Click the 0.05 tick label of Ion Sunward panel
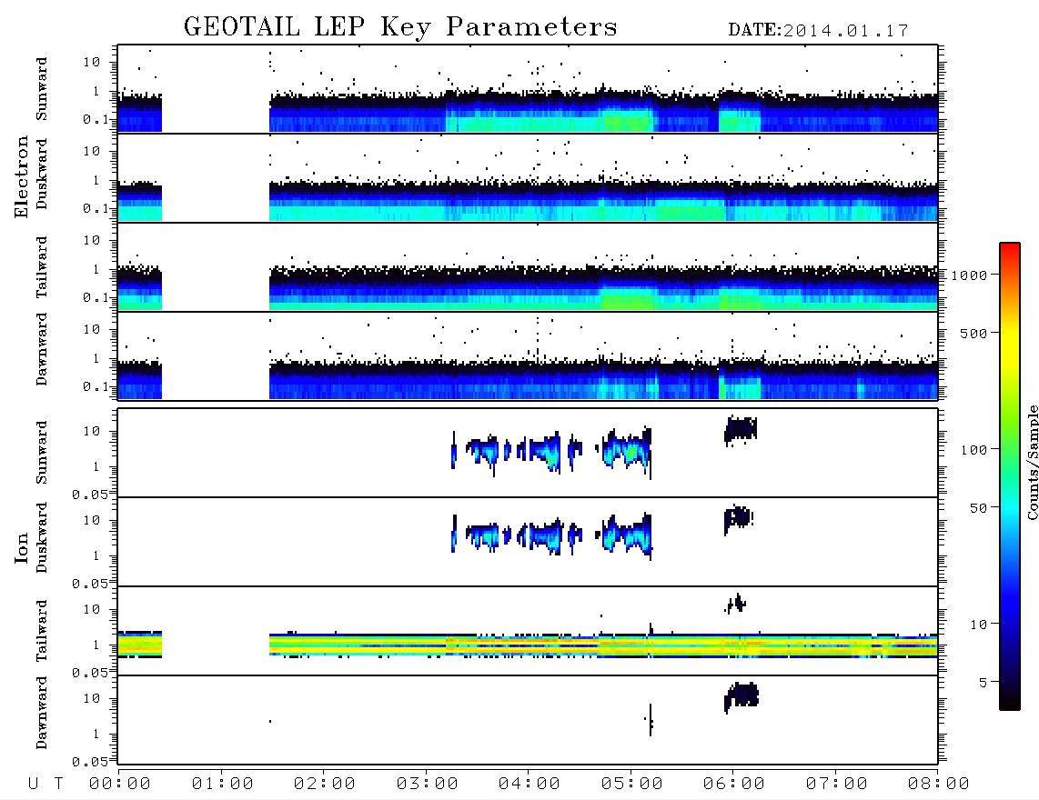Image resolution: width=1039 pixels, height=800 pixels. click(x=89, y=495)
